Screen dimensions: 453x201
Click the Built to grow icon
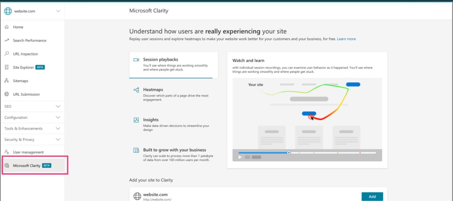click(x=136, y=150)
